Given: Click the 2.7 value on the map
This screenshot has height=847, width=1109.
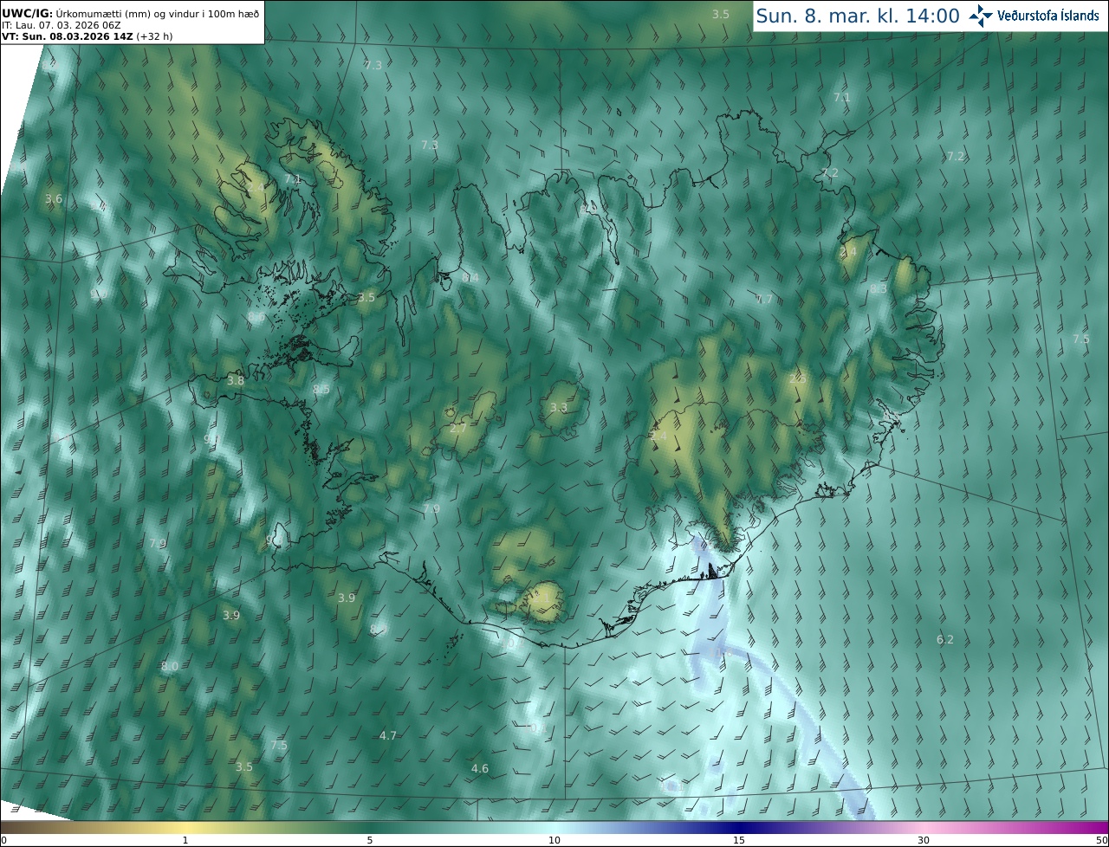Looking at the screenshot, I should point(458,428).
